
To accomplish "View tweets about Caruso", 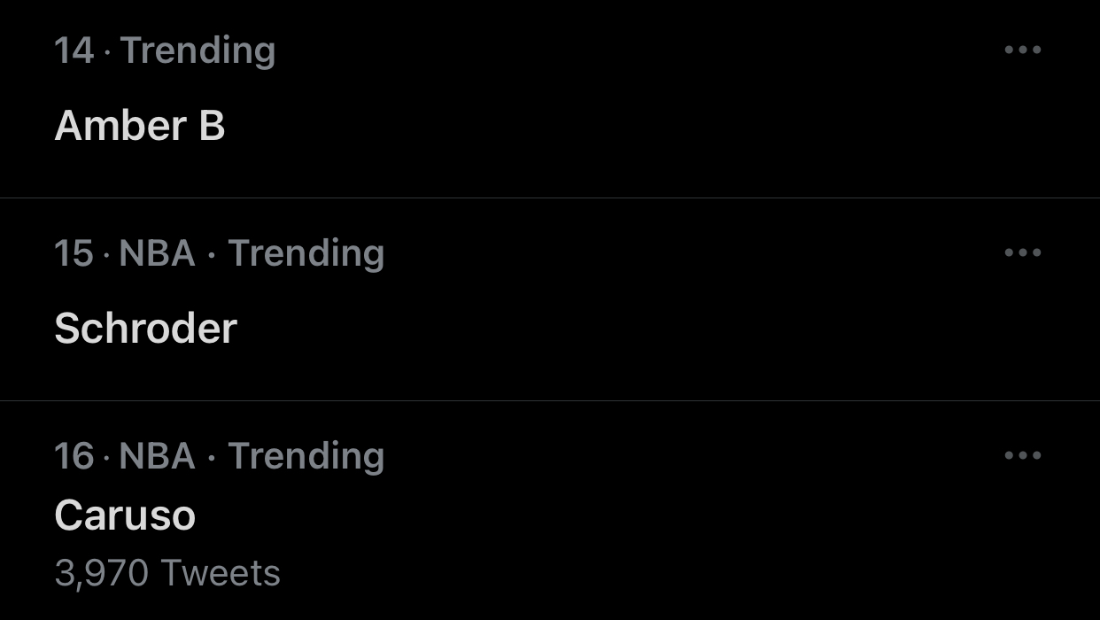I will (x=125, y=515).
